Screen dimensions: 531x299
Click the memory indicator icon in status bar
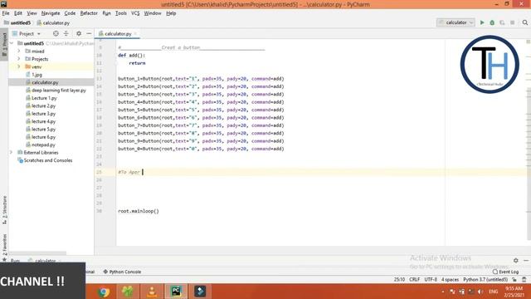coord(524,280)
